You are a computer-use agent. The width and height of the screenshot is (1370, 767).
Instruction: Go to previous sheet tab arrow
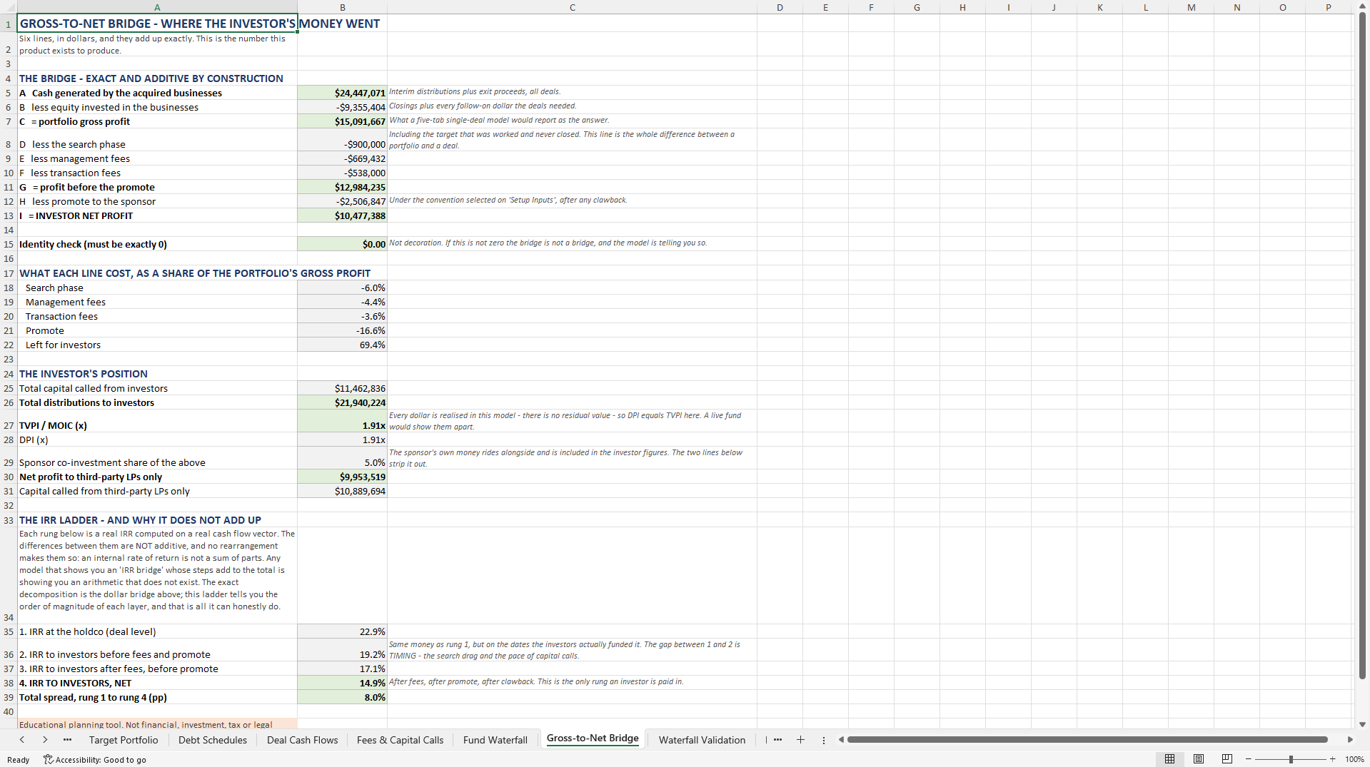[22, 740]
